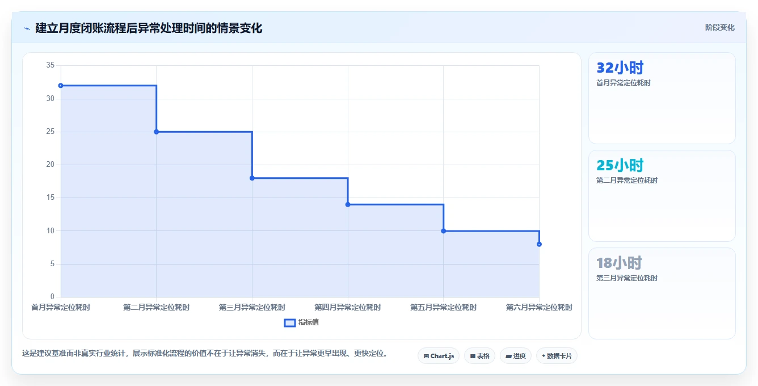Click the data point at 第二月异常定位耗时
This screenshot has width=758, height=386.
coord(157,132)
